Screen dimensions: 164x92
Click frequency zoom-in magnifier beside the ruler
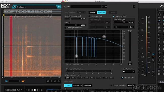[x=153, y=60]
